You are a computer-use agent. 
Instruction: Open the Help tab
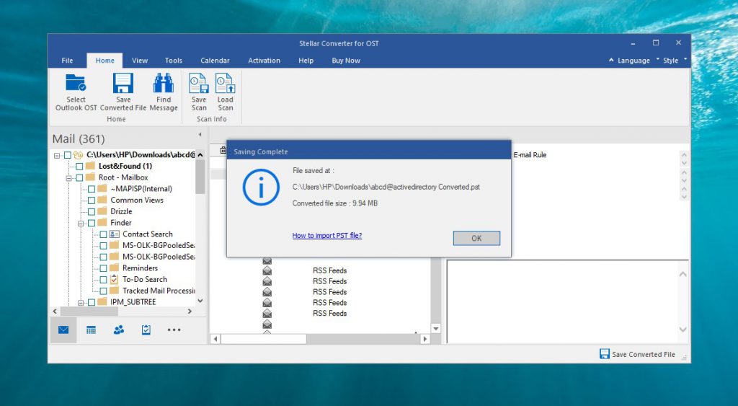[x=306, y=61]
